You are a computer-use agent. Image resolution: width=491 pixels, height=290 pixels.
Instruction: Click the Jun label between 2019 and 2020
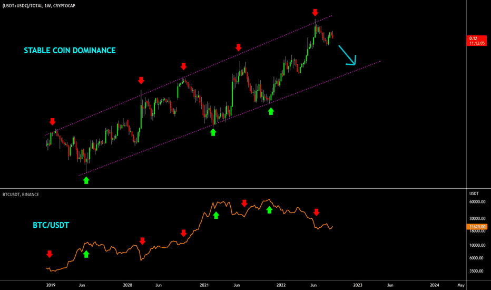coord(82,285)
